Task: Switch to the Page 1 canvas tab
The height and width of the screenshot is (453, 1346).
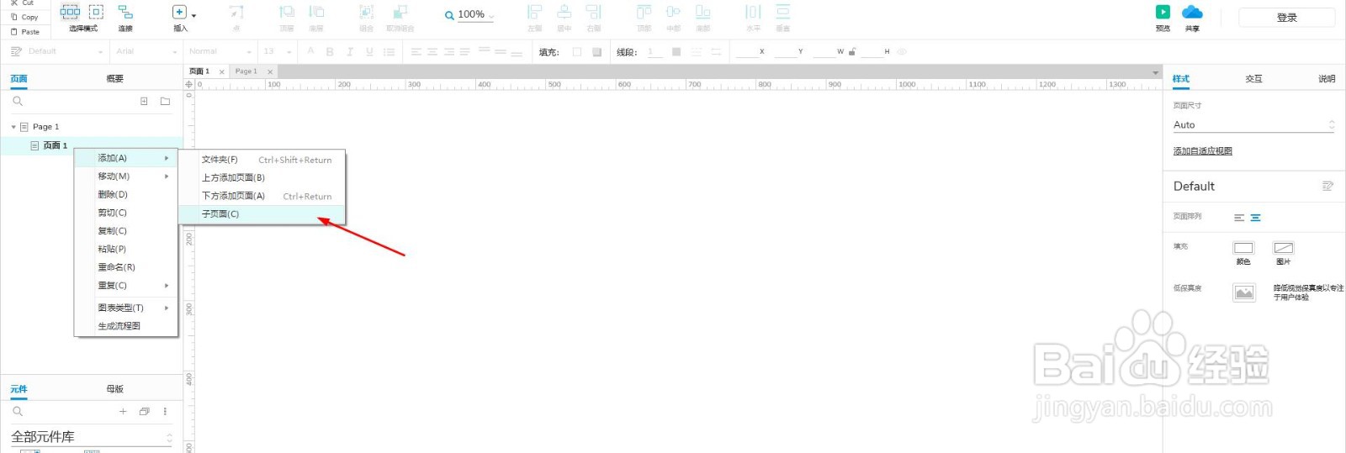Action: [246, 71]
